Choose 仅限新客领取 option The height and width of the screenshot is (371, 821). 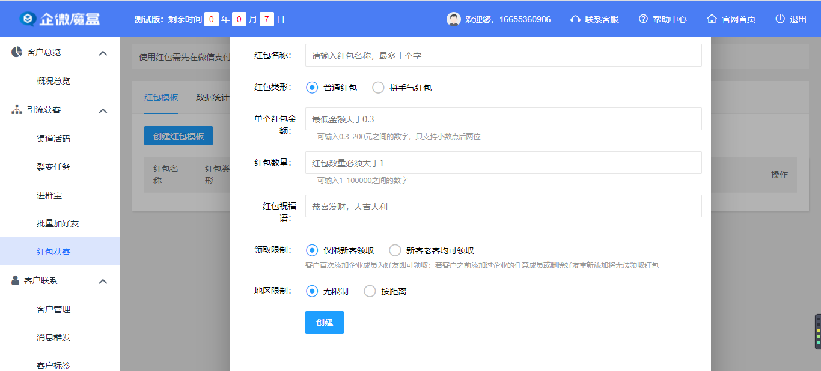pos(312,250)
